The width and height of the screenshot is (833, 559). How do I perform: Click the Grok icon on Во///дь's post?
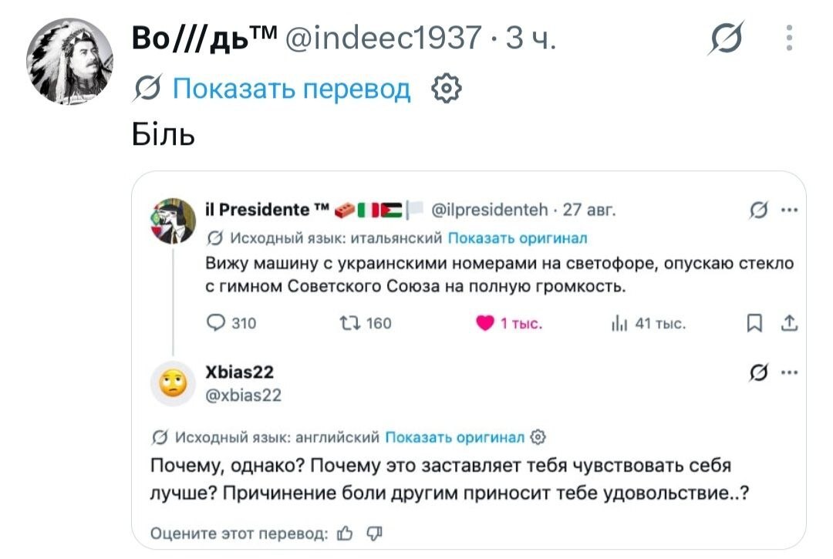coord(726,38)
